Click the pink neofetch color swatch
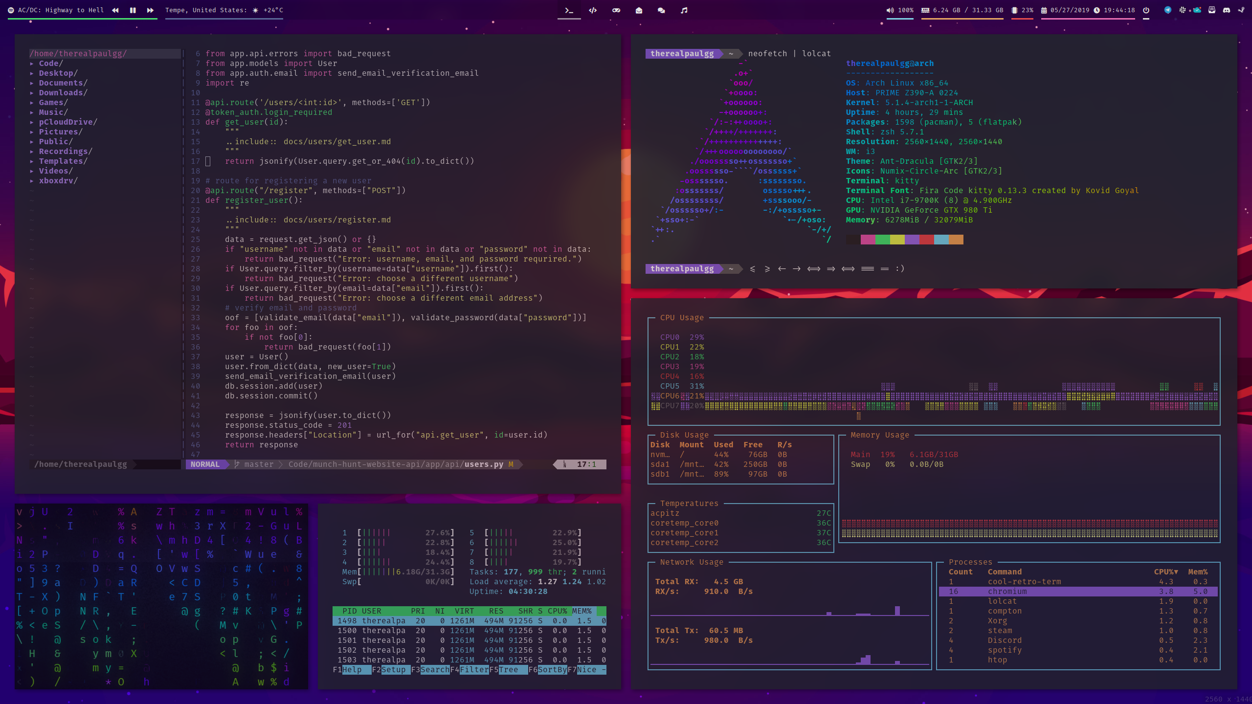This screenshot has width=1252, height=704. pos(868,240)
